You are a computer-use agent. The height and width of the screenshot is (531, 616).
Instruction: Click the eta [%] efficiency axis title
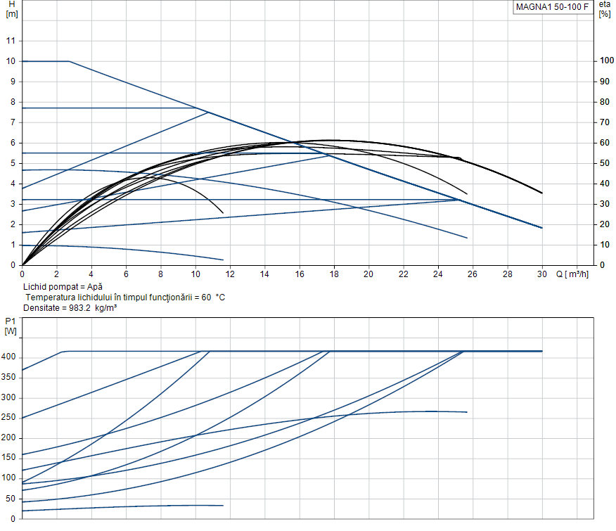point(604,9)
